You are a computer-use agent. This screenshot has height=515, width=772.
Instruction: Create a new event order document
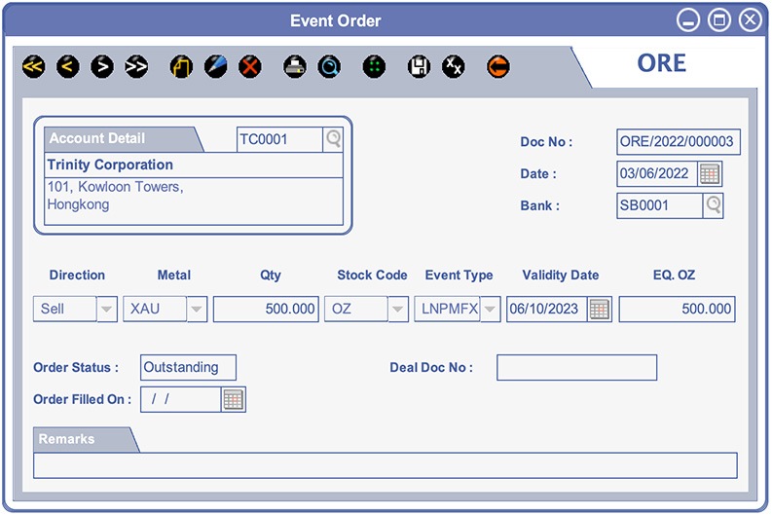pyautogui.click(x=181, y=66)
